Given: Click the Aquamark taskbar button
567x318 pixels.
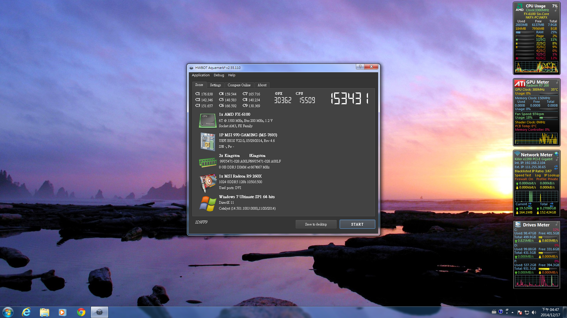Looking at the screenshot, I should [x=100, y=312].
